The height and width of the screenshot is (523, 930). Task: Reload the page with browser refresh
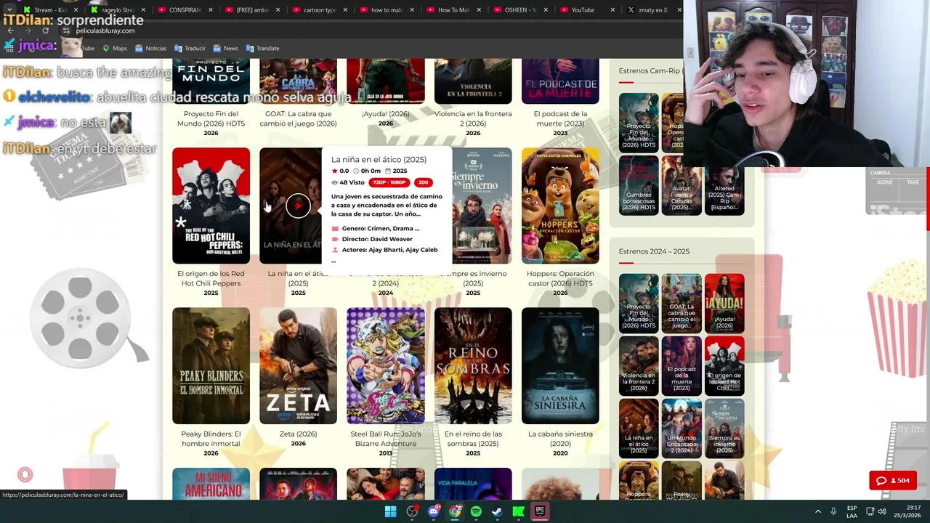pos(45,31)
